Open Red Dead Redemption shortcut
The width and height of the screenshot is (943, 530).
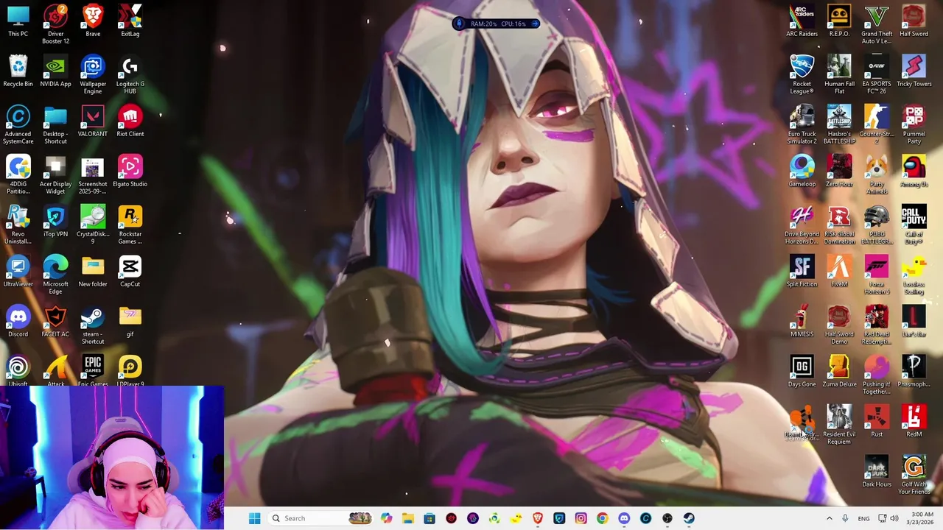pos(877,325)
